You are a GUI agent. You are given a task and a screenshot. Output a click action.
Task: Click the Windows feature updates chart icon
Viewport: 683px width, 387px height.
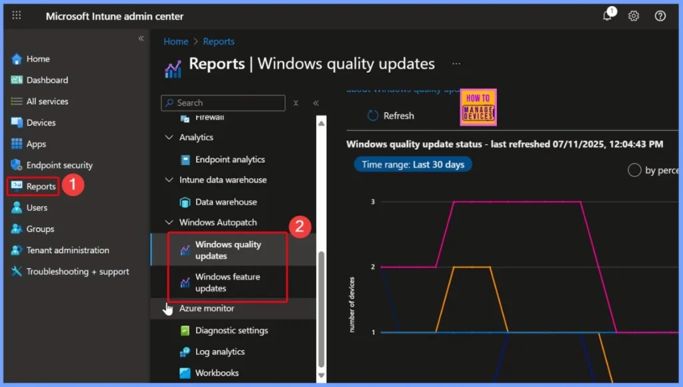click(185, 282)
